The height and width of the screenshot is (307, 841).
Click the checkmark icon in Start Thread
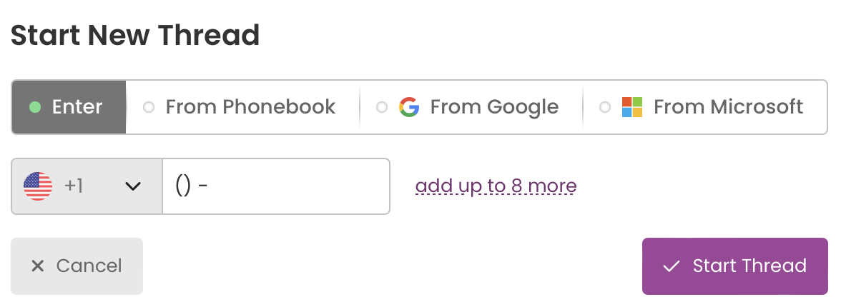click(671, 266)
